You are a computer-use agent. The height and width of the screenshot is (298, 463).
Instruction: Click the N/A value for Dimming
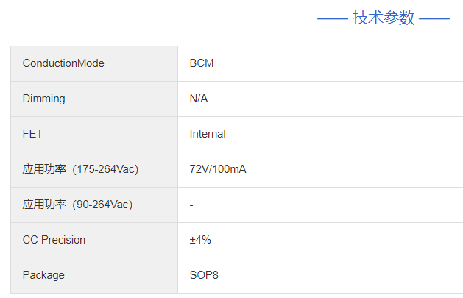pos(199,99)
